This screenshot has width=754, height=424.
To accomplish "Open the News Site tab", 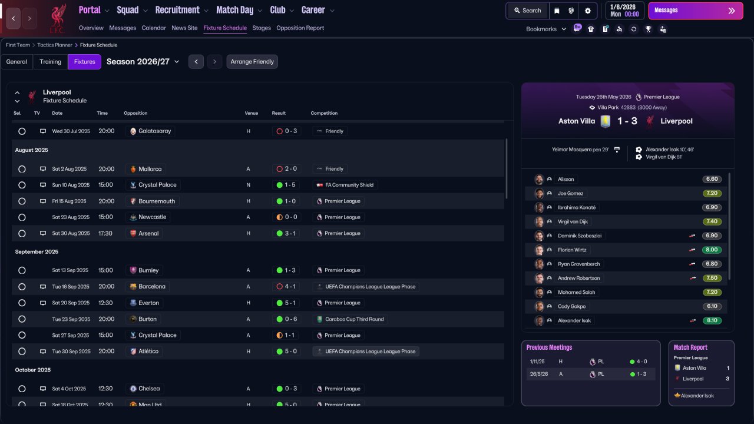I will (x=184, y=28).
